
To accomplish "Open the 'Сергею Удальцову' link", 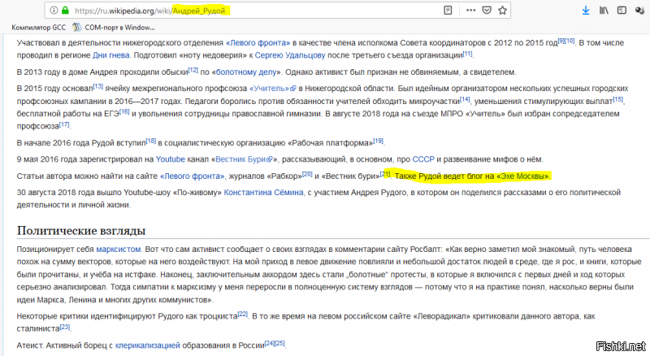I will (290, 55).
